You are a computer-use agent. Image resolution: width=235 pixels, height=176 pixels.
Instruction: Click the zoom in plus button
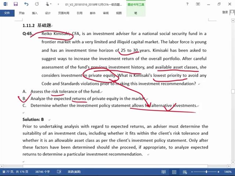pos(218,172)
